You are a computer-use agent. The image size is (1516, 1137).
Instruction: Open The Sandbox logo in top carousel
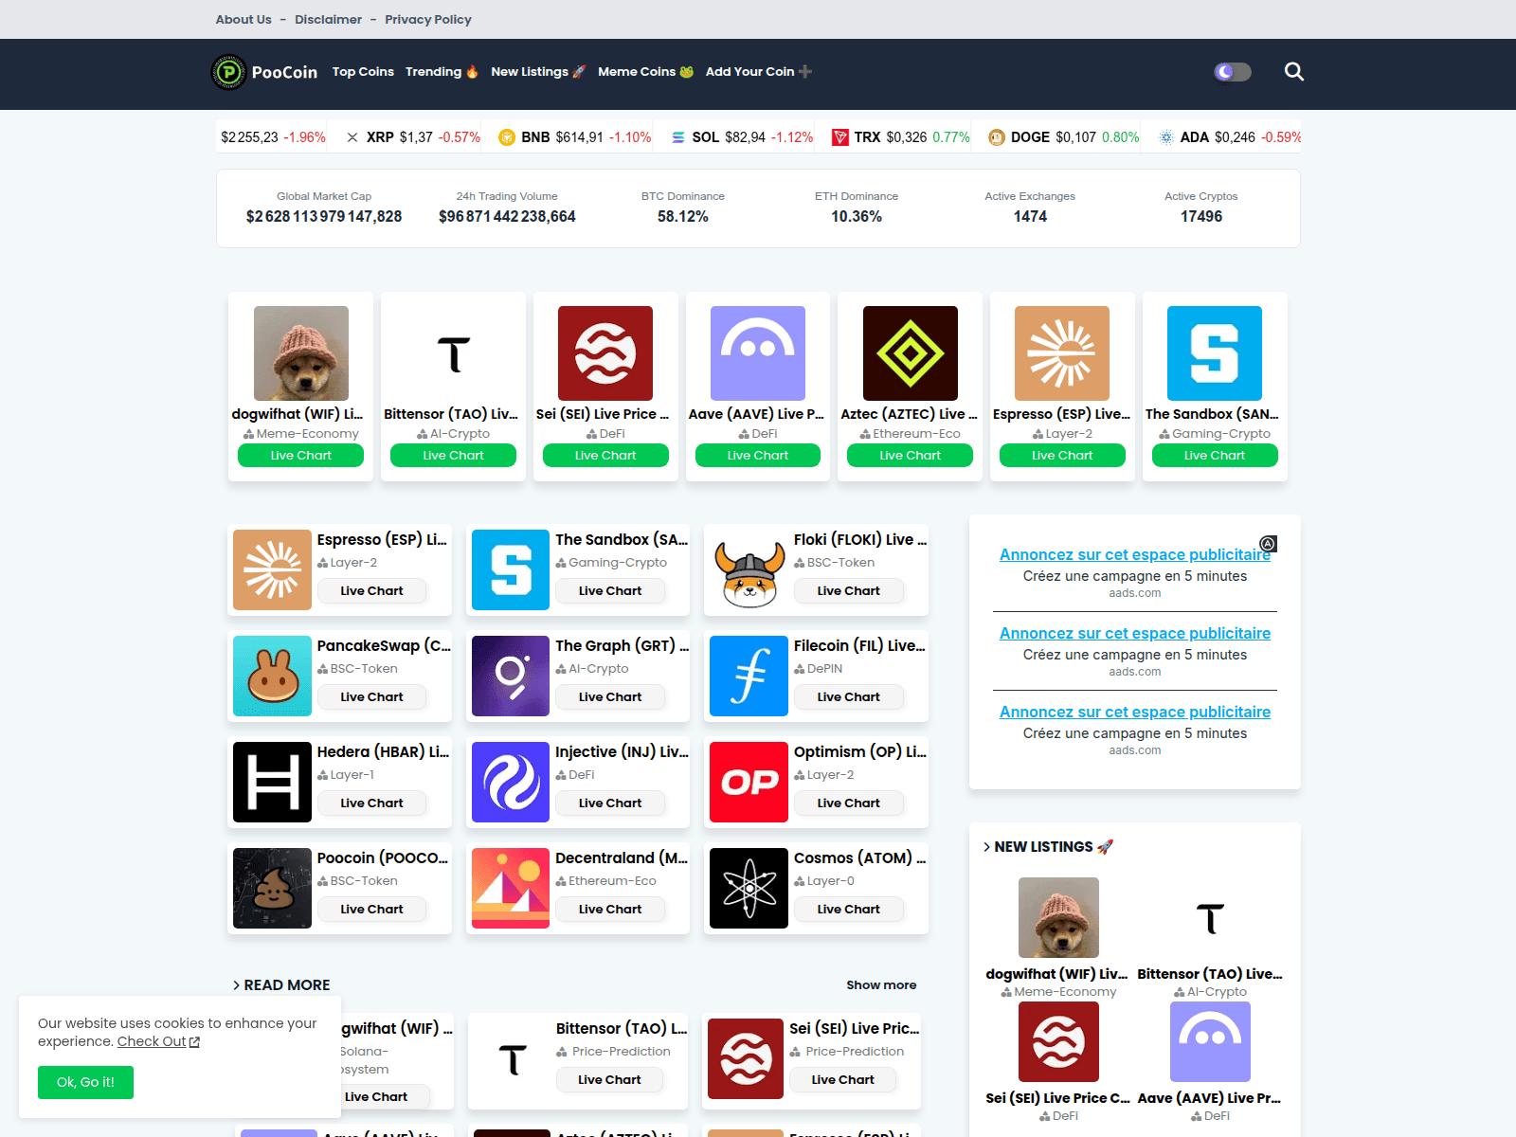click(1215, 353)
